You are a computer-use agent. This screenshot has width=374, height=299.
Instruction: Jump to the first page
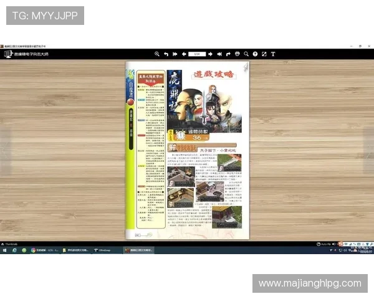pos(175,54)
